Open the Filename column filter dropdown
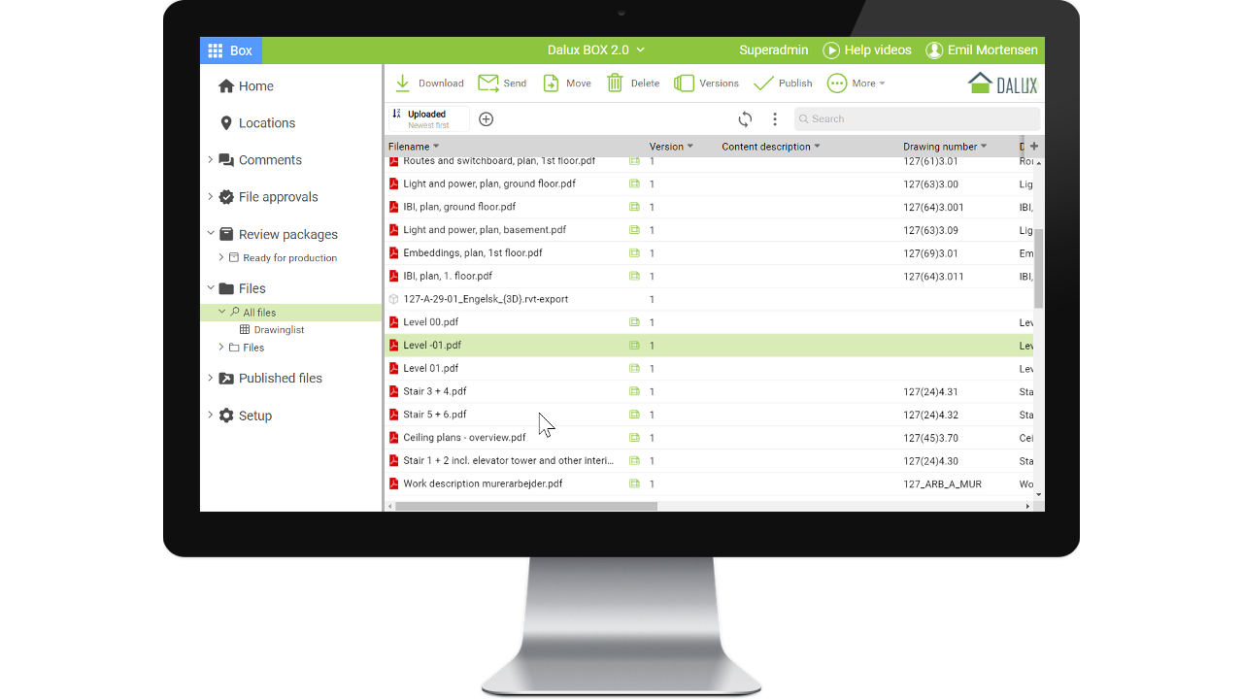The width and height of the screenshot is (1243, 699). (x=436, y=147)
